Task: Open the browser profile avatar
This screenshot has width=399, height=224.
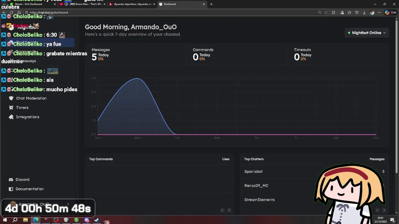Action: tap(372, 12)
